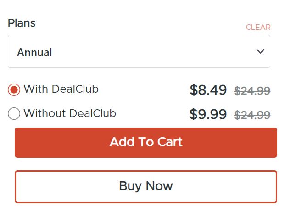
Task: Click the dropdown chevron arrow icon
Action: tap(260, 51)
